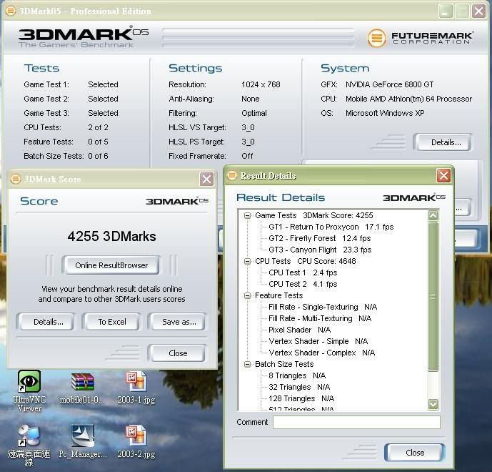Collapse the Batch Size Tests tree node
Image resolution: width=492 pixels, height=472 pixels.
[248, 364]
